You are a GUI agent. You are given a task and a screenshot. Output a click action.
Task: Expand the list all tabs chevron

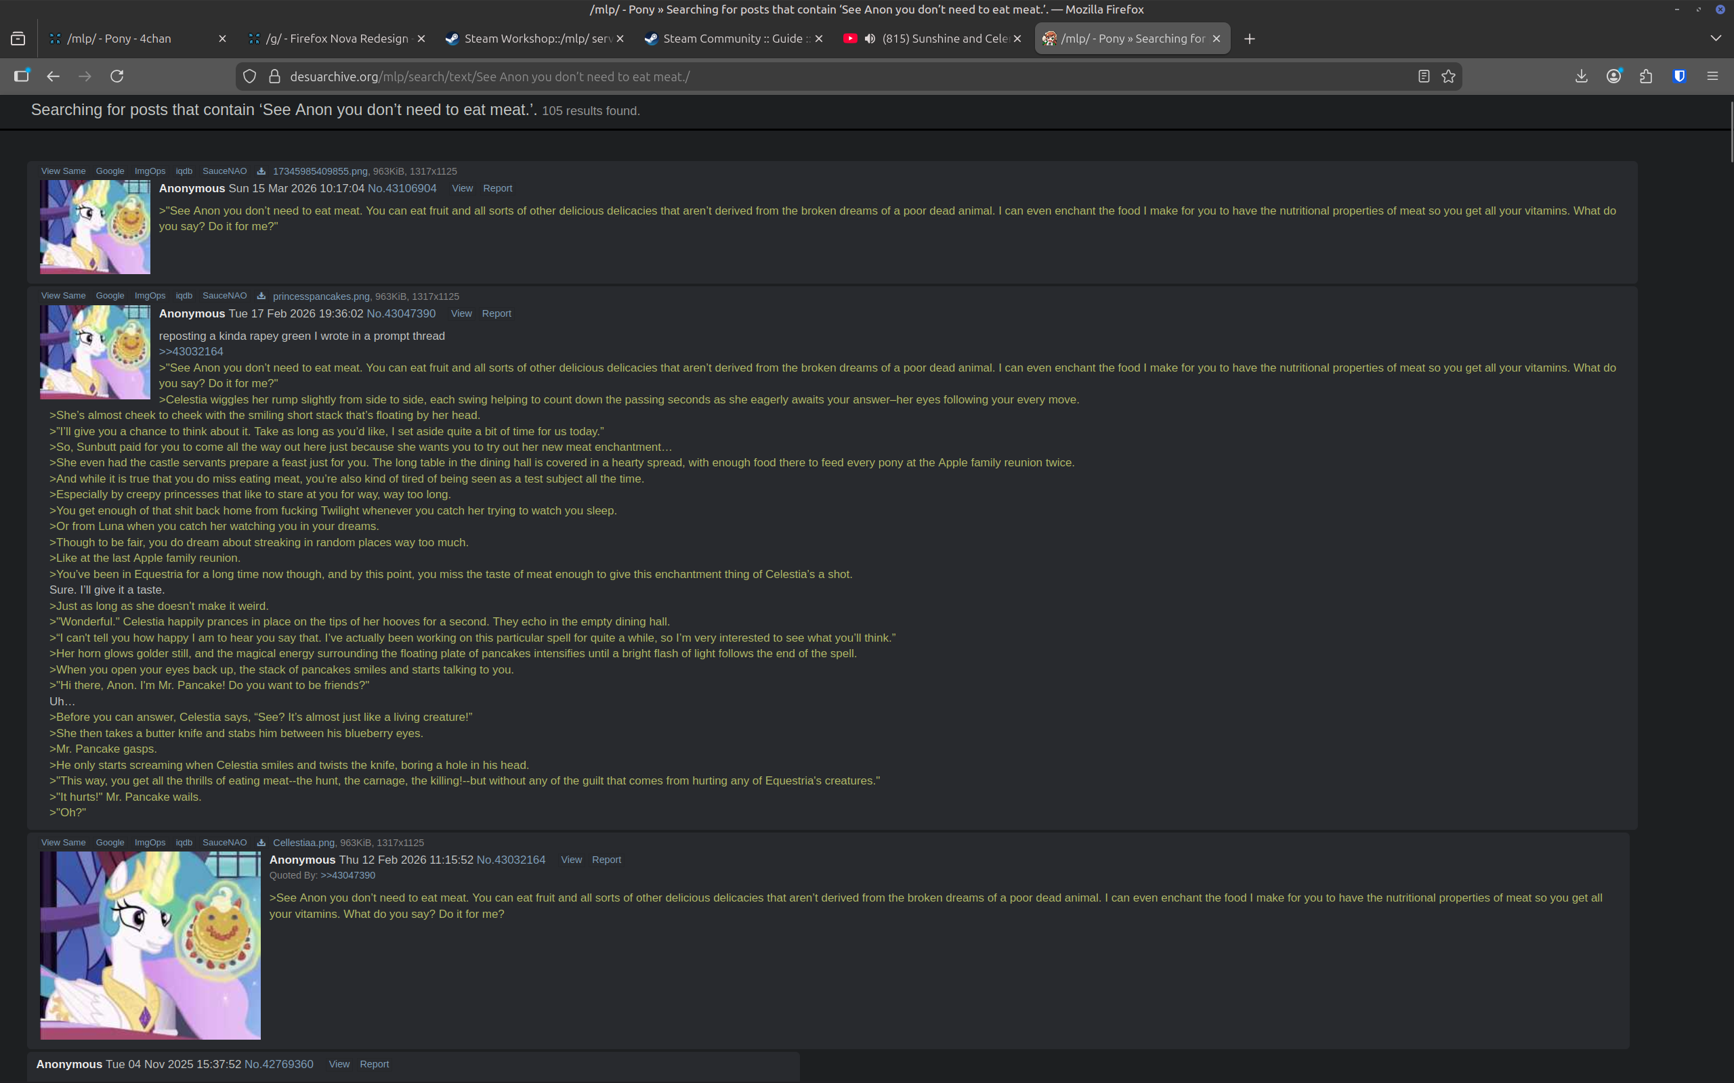click(x=1715, y=39)
